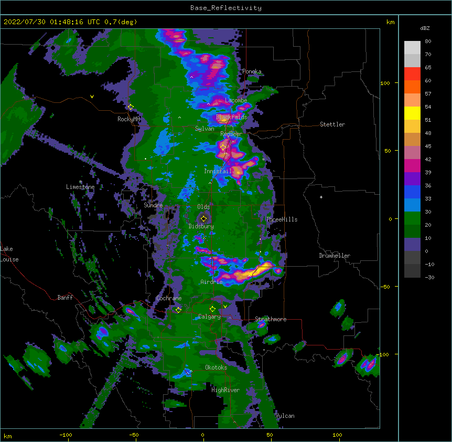Click the -100 tick on the bottom km axis
Viewport: 452px width, 442px height.
click(66, 435)
